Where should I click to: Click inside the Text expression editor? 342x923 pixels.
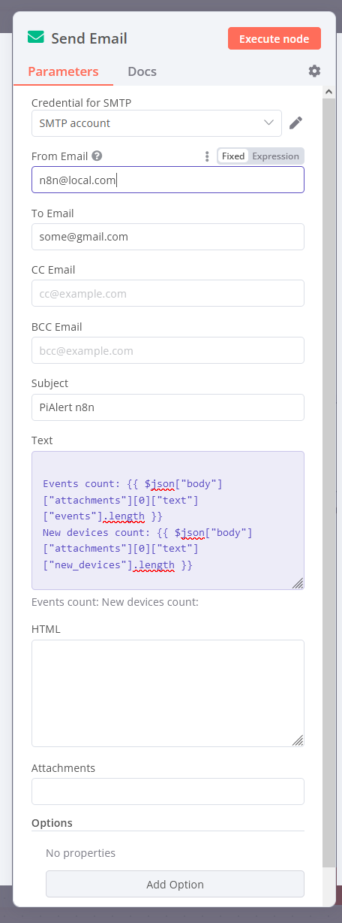pyautogui.click(x=168, y=520)
